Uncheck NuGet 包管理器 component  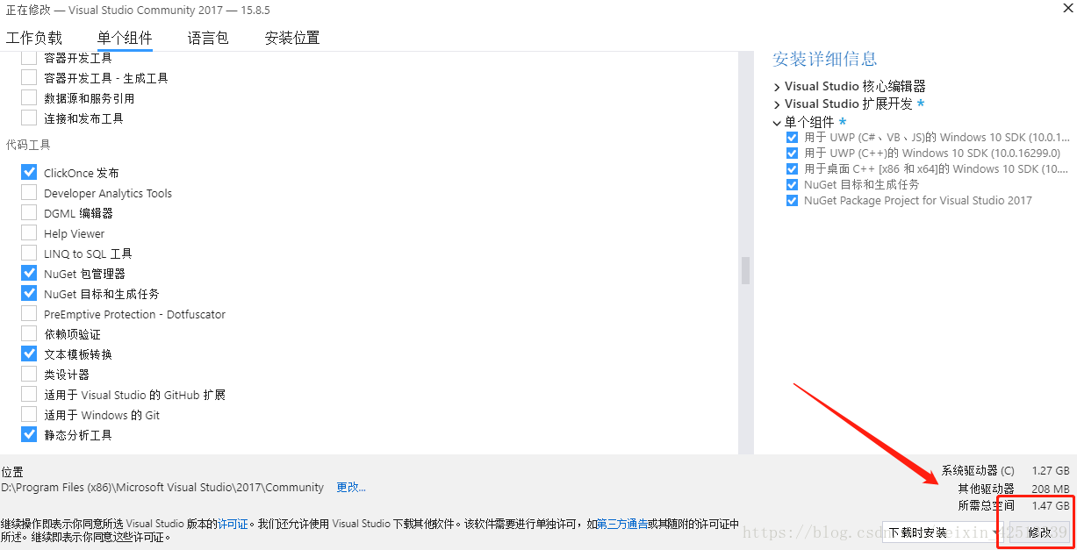tap(29, 273)
